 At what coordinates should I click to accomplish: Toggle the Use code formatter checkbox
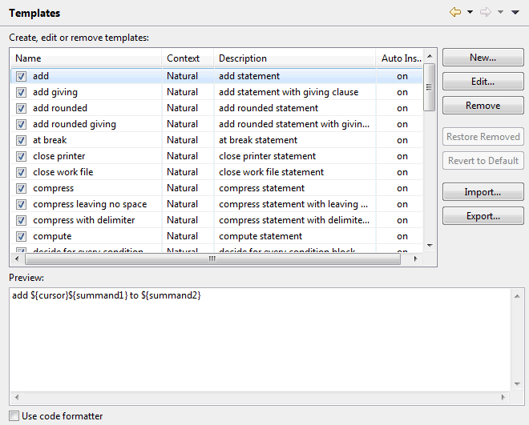pos(14,416)
